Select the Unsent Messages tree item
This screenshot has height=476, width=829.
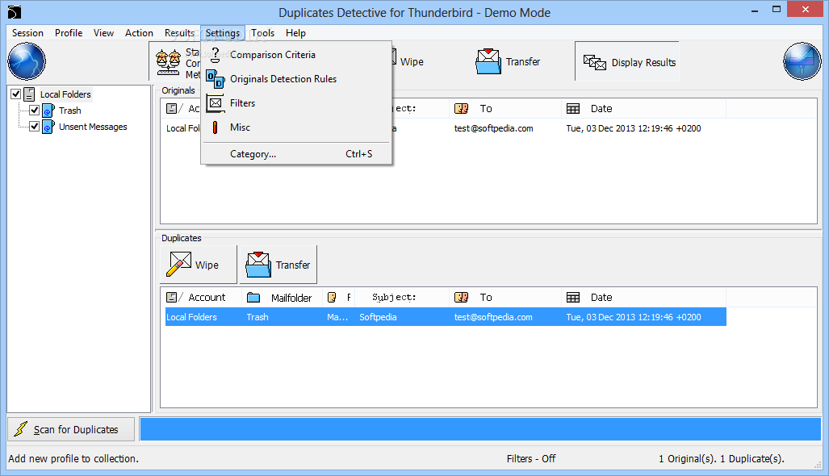[93, 127]
